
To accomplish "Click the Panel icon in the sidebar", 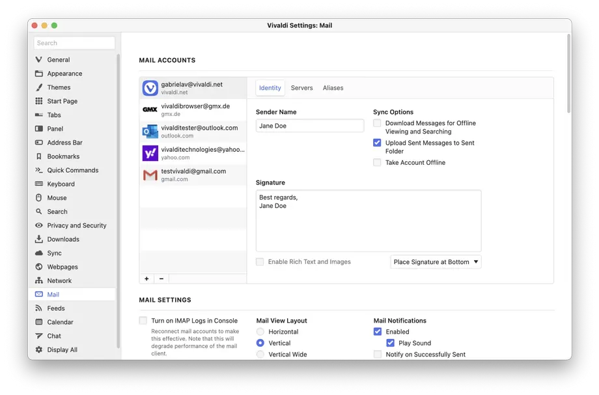I will (x=38, y=128).
